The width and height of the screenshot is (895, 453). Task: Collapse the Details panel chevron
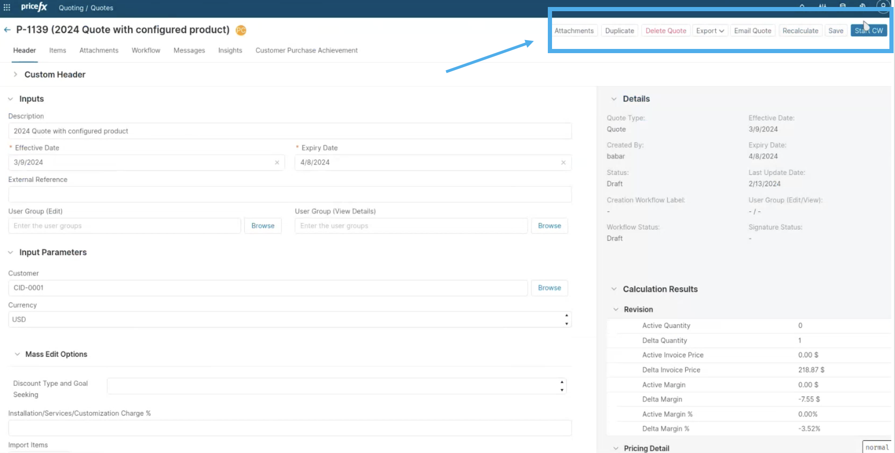(614, 99)
